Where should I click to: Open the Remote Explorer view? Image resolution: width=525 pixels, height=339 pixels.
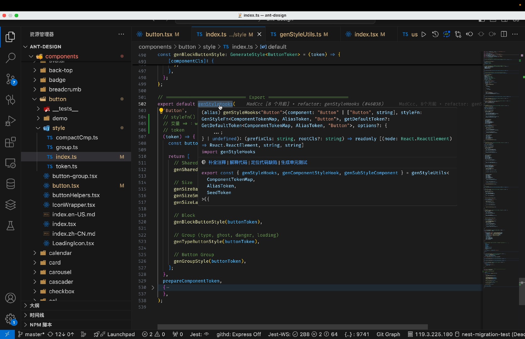point(10,163)
